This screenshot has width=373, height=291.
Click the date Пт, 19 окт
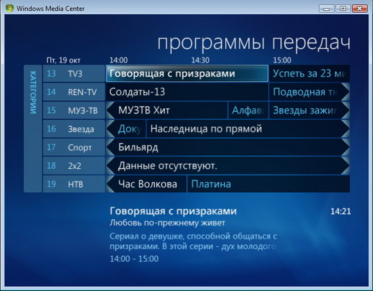63,60
